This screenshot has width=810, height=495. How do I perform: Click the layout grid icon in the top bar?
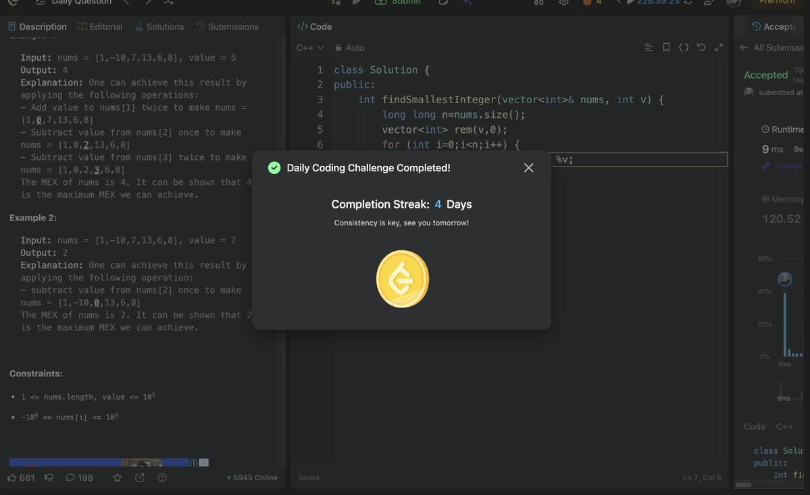539,3
